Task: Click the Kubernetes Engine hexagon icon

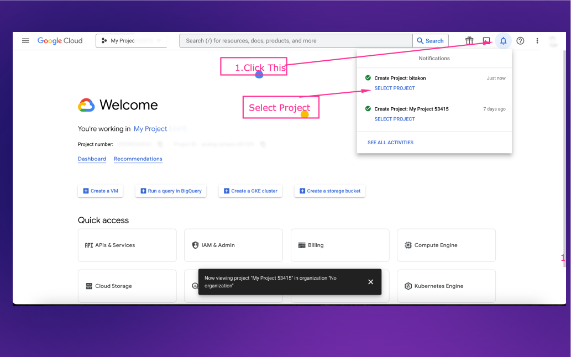Action: click(408, 286)
